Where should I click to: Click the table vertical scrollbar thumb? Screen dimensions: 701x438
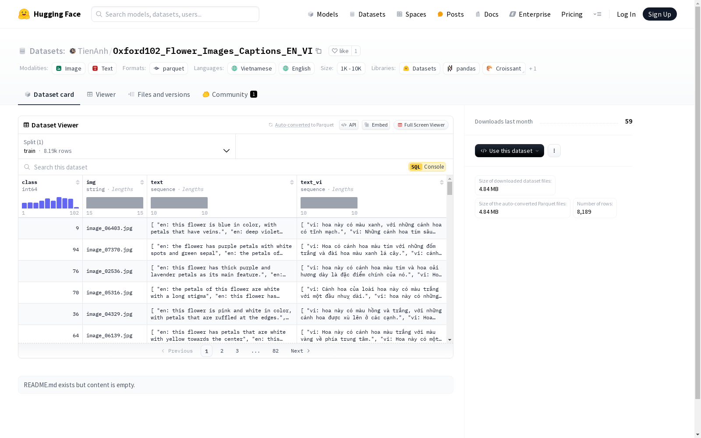click(x=450, y=188)
